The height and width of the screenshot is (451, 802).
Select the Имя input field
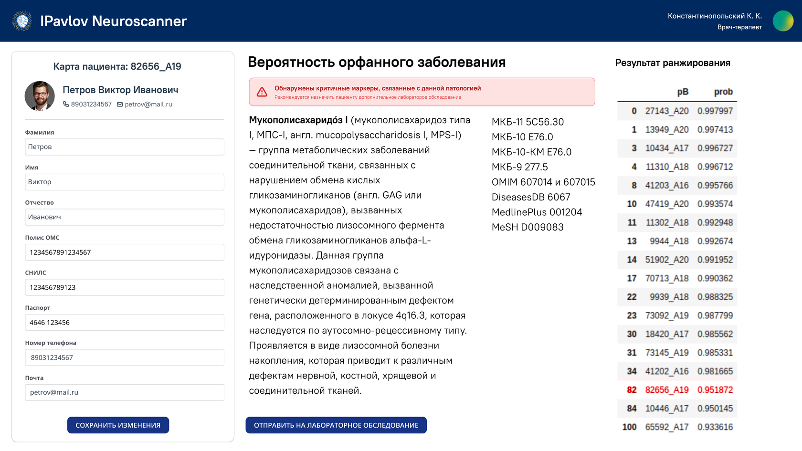tap(124, 182)
